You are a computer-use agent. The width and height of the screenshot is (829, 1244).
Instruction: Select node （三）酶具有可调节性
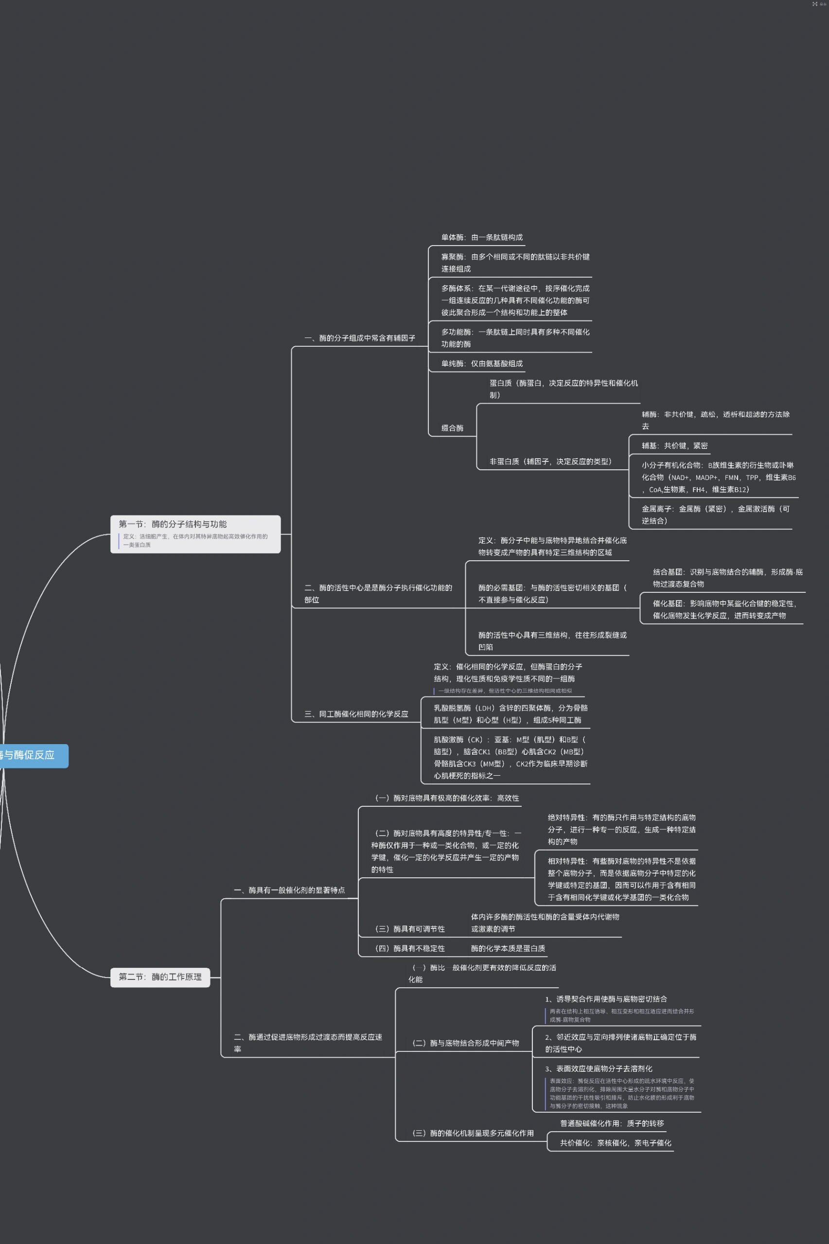pyautogui.click(x=409, y=929)
